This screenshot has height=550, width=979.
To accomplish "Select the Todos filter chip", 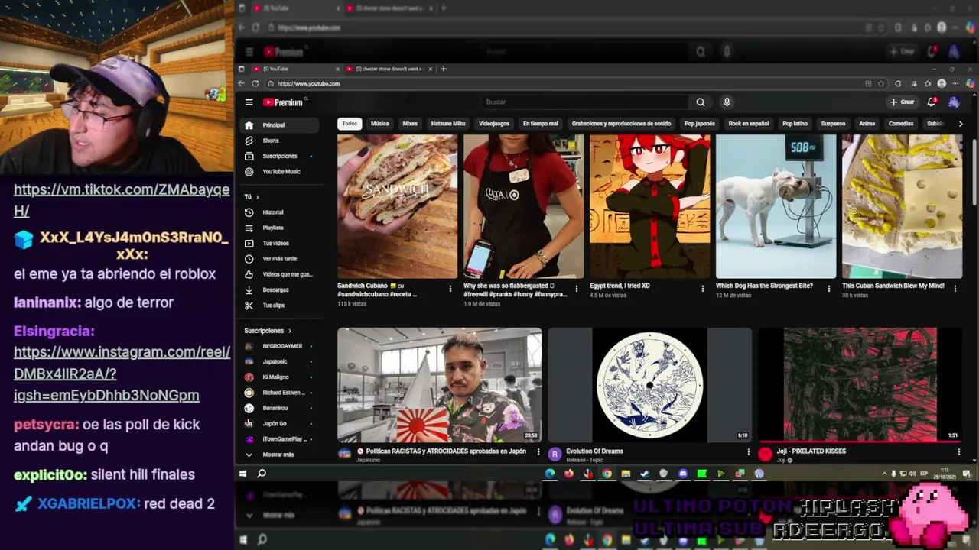I will pos(350,124).
